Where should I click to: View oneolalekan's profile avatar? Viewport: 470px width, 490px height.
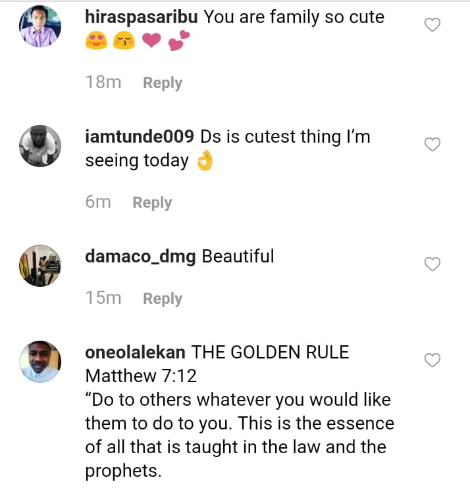(x=40, y=360)
